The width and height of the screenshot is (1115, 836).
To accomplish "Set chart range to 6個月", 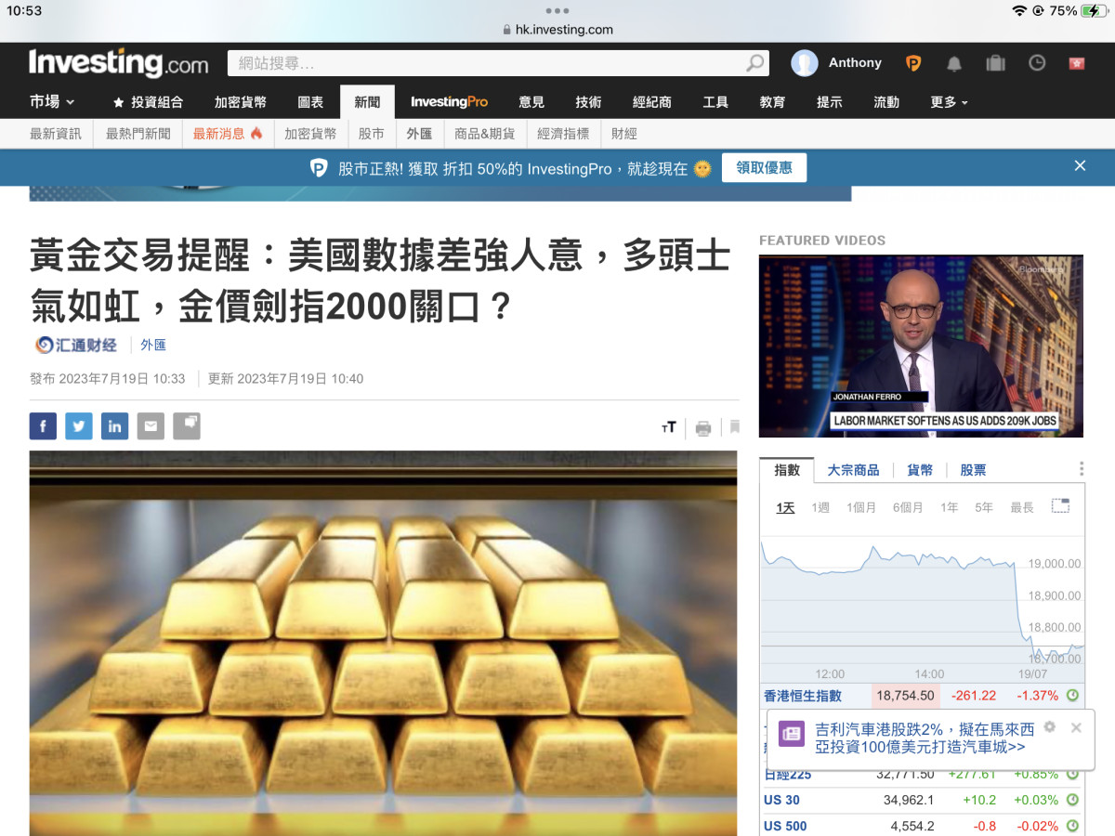I will (908, 507).
